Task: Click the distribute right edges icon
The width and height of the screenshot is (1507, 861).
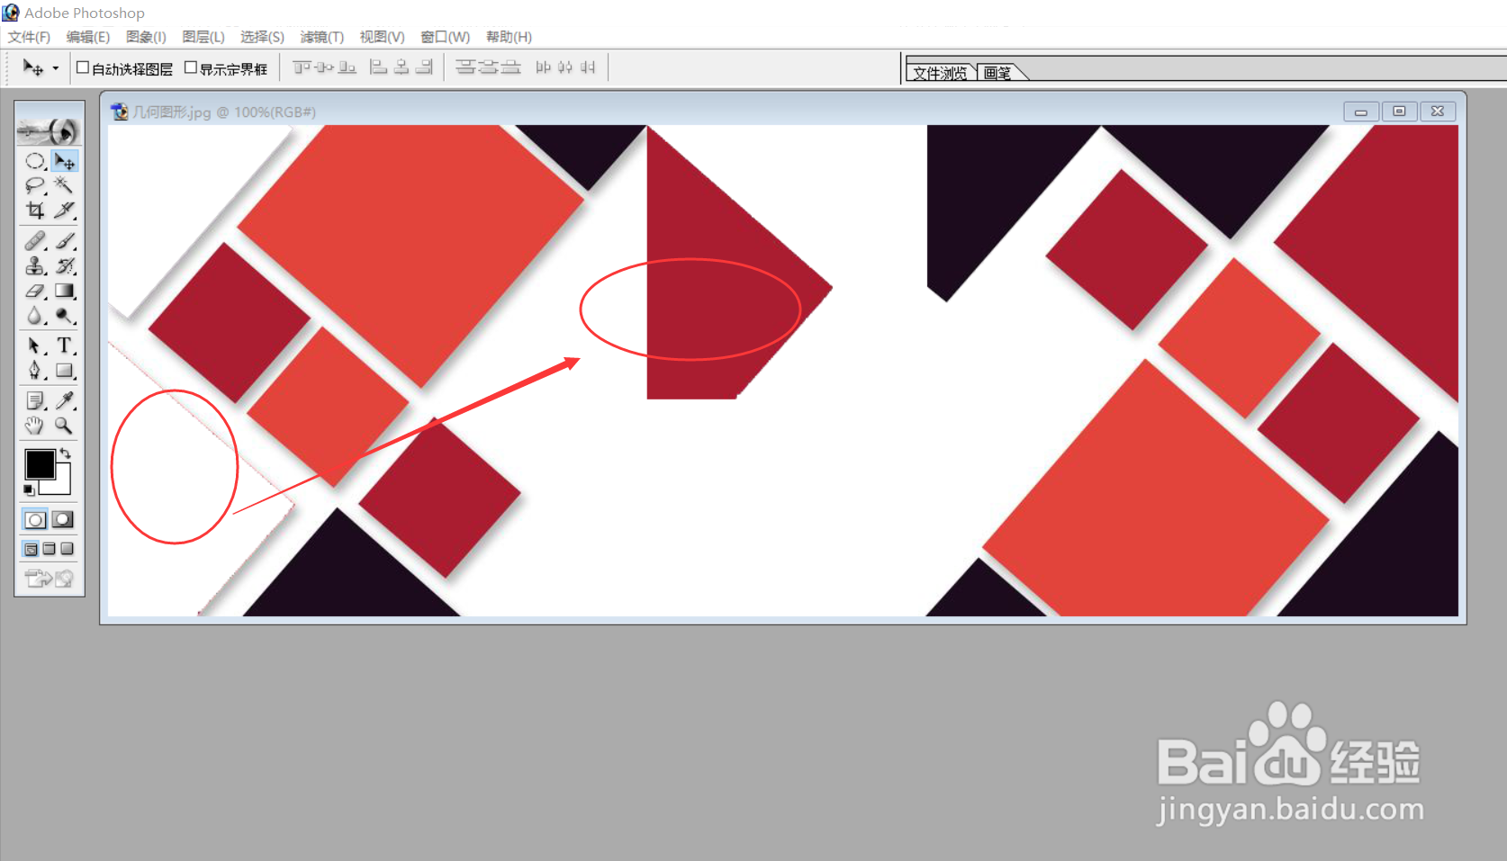Action: pos(588,67)
